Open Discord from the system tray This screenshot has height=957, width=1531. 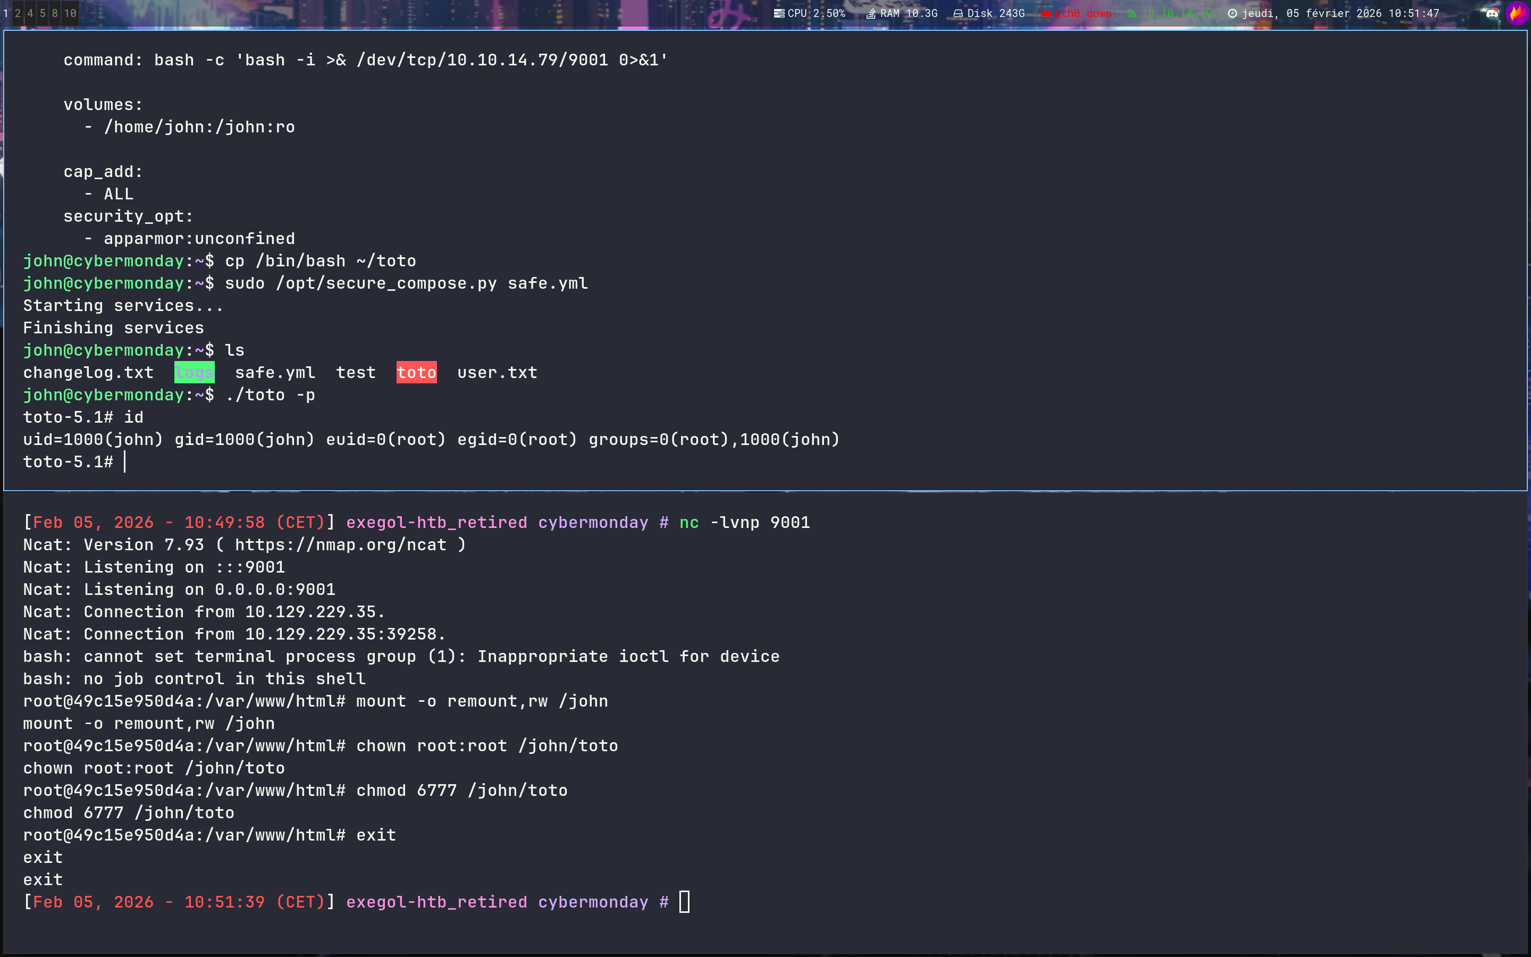pyautogui.click(x=1492, y=13)
